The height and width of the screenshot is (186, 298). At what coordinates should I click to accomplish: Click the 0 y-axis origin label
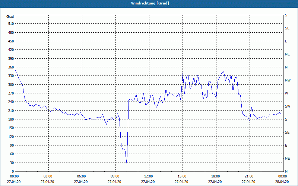(13, 171)
